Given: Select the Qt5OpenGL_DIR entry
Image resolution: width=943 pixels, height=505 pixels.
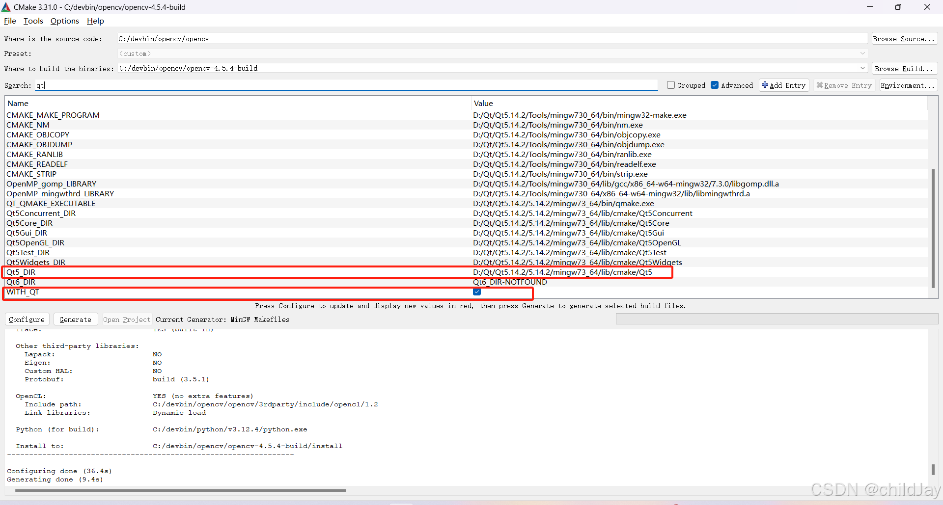Looking at the screenshot, I should point(35,243).
